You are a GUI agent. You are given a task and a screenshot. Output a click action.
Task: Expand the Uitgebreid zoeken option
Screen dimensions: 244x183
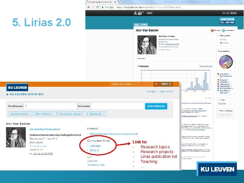point(21,114)
